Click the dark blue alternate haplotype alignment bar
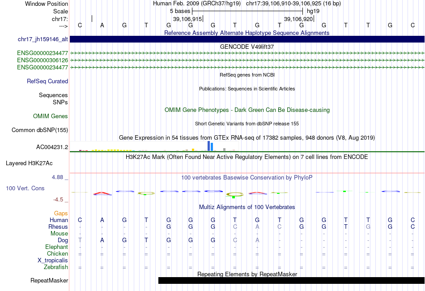Viewport: 425px width, 291px height. pyautogui.click(x=247, y=39)
